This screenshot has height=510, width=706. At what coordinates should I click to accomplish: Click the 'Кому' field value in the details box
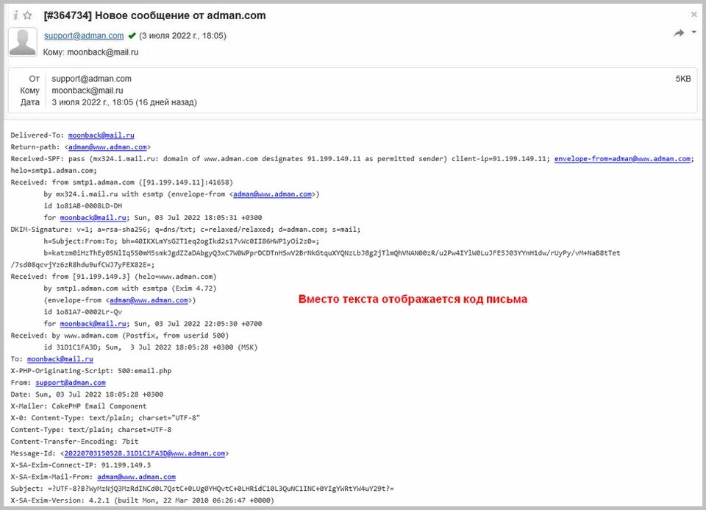click(88, 91)
